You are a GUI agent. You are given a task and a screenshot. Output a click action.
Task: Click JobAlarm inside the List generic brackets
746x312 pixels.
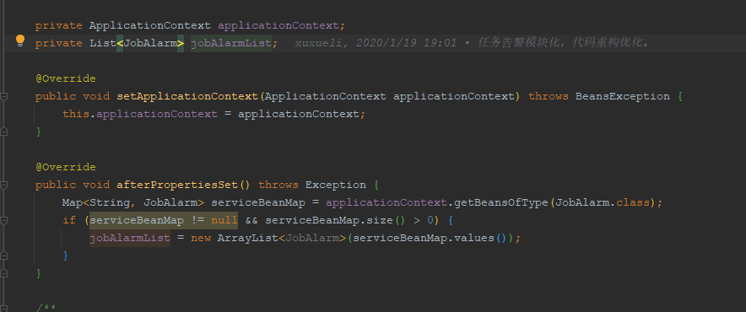[150, 43]
